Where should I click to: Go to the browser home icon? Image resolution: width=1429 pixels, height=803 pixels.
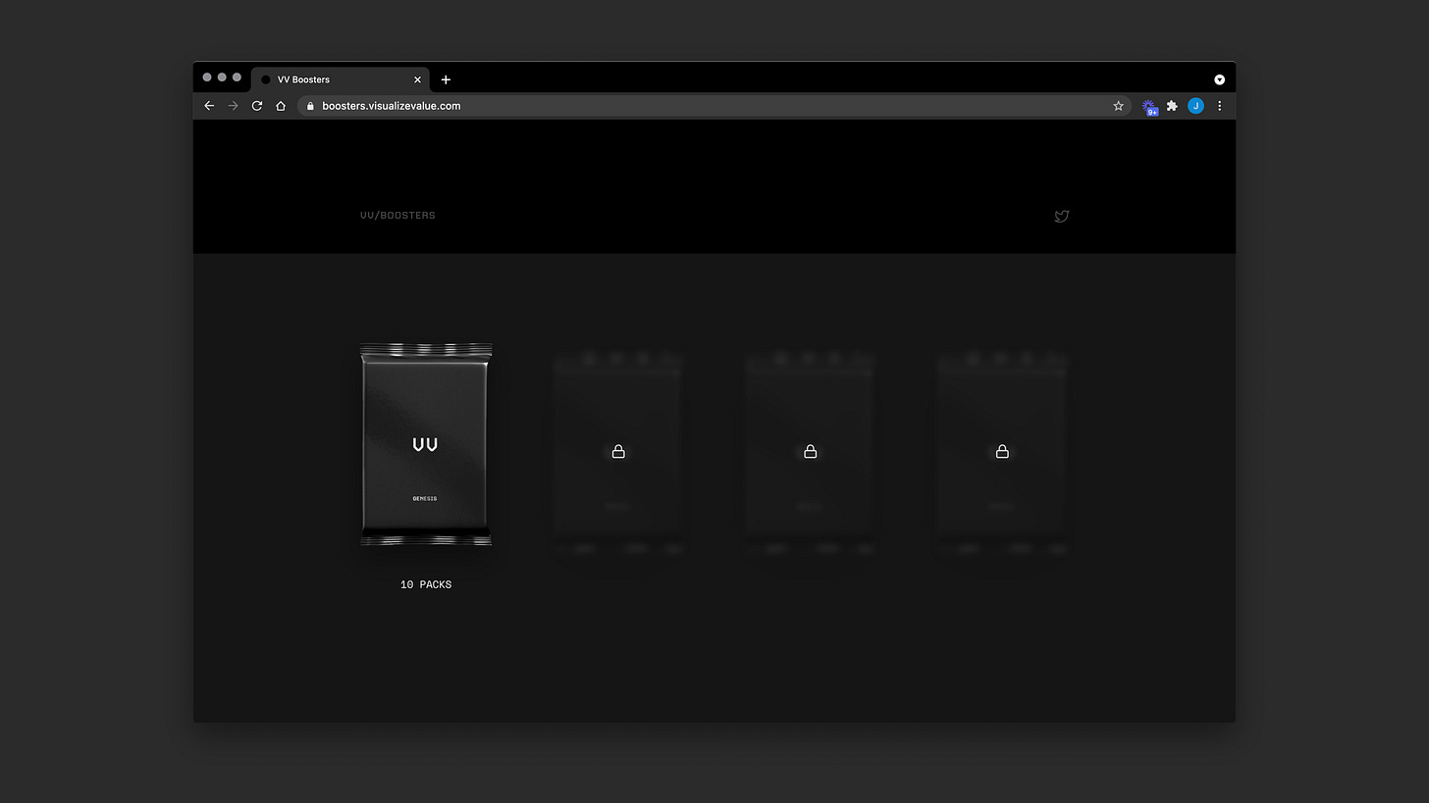coord(281,106)
